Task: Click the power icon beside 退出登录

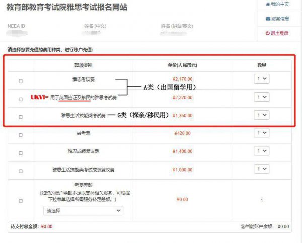Action: tap(268, 33)
